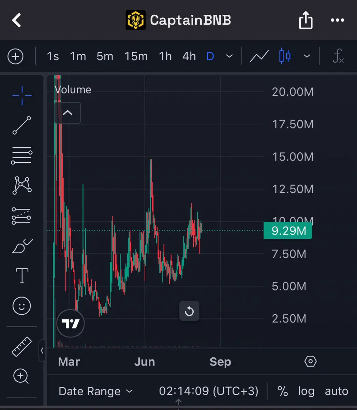Activate the zoom-in magnifier tool
This screenshot has height=410, width=357.
(x=21, y=377)
